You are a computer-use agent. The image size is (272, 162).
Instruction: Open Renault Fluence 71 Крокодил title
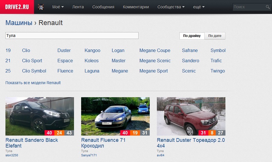click(103, 143)
